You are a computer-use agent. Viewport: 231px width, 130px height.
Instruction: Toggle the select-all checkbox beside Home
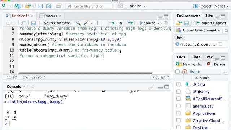click(x=178, y=71)
